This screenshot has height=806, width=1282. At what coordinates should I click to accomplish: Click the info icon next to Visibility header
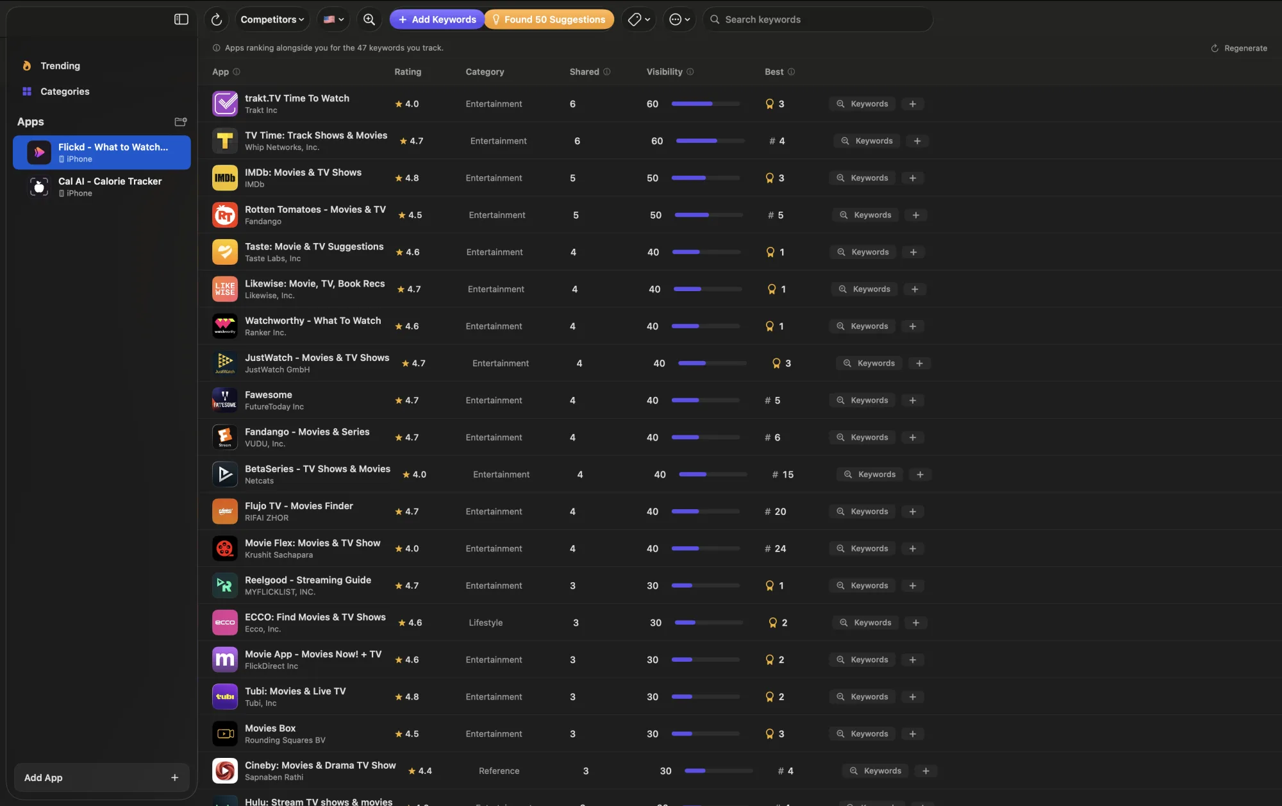(690, 72)
